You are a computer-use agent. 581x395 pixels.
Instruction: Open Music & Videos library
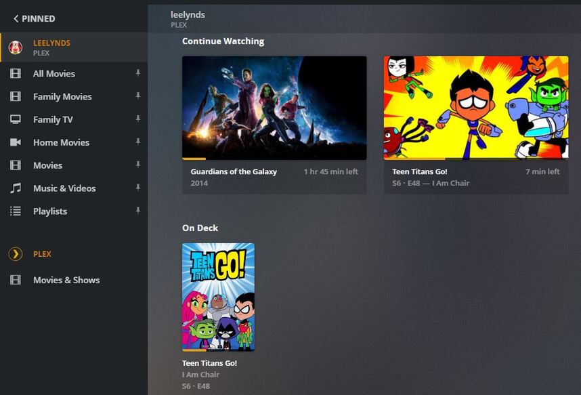click(74, 188)
